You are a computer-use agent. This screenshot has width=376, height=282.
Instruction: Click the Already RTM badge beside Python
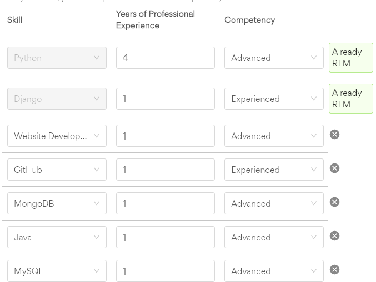click(x=351, y=58)
